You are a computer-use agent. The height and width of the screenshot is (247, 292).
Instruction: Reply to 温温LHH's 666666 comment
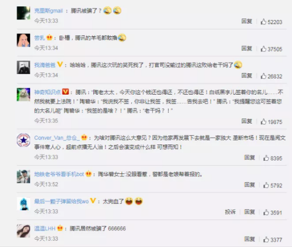(249, 239)
